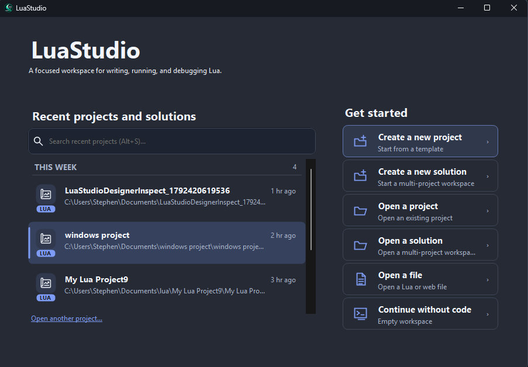Close the LuaStudio window
528x367 pixels.
click(514, 8)
